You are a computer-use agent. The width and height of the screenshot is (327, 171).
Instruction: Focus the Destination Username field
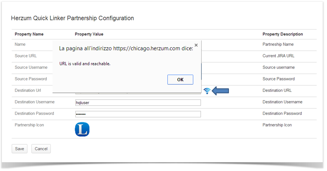pos(138,103)
